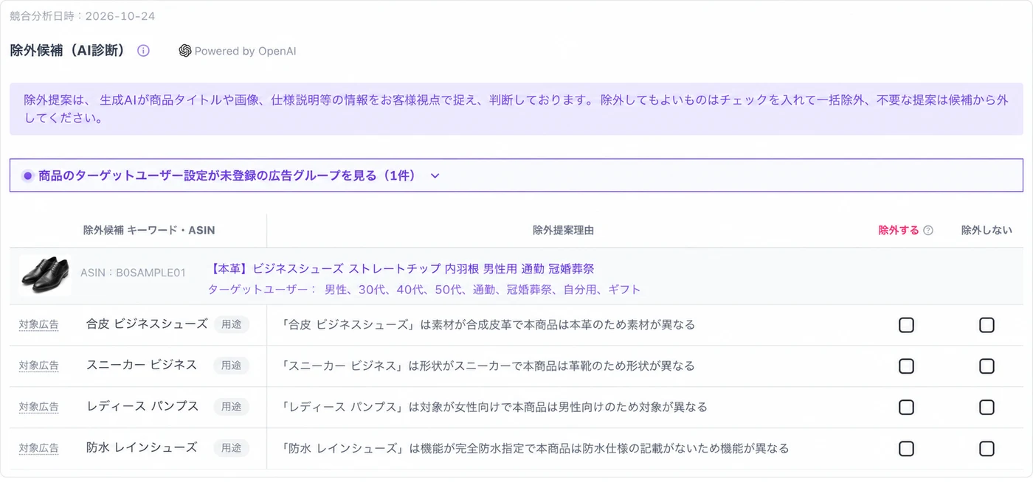Open 対象広告 link for 合皮 ビジネスシューズ
The width and height of the screenshot is (1033, 482).
(38, 324)
